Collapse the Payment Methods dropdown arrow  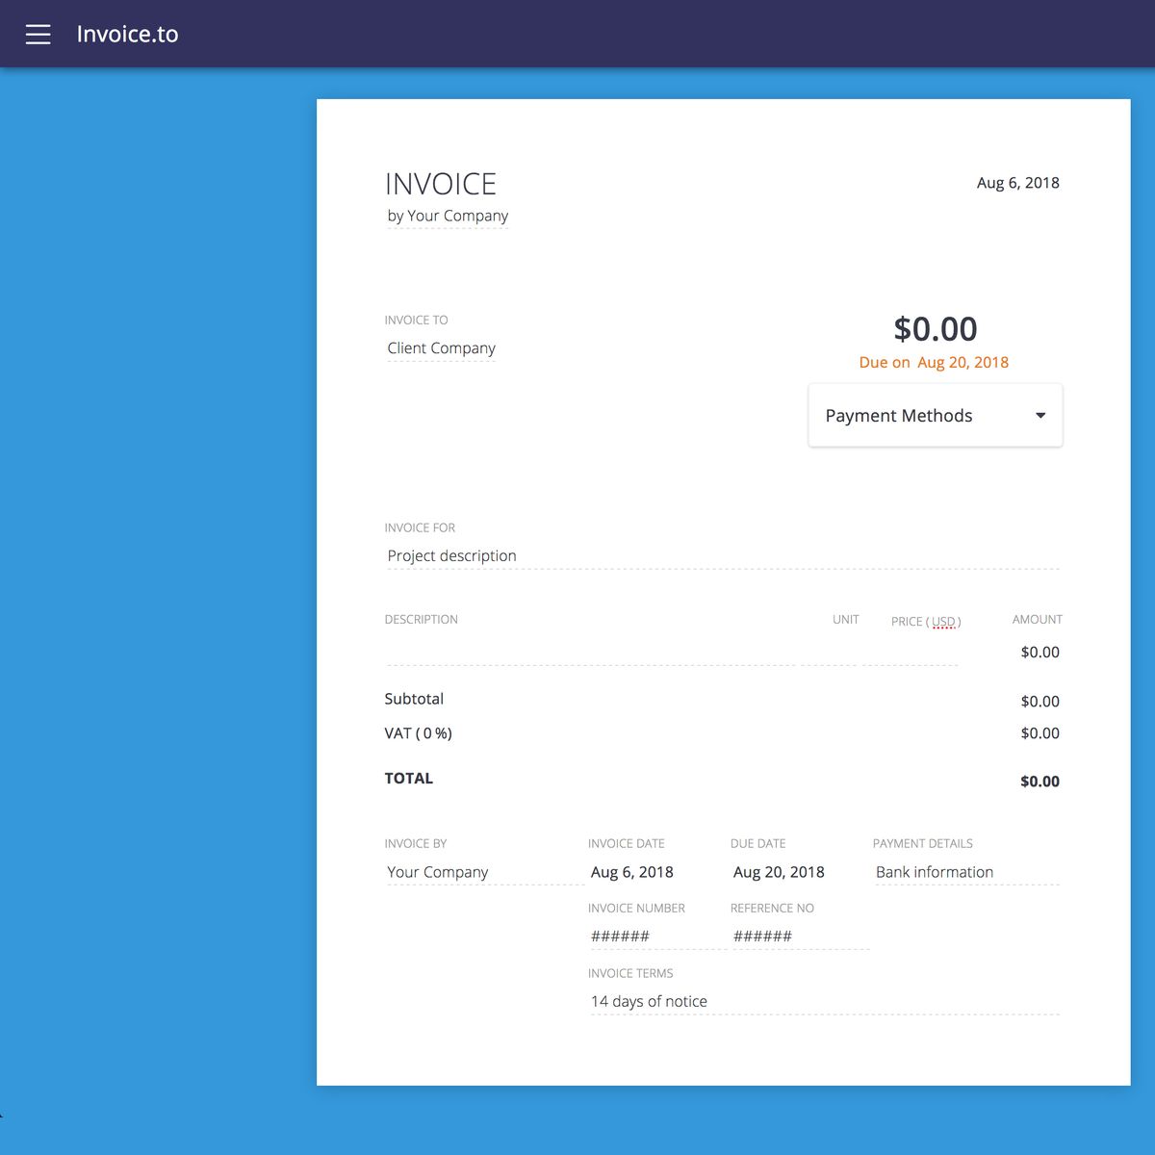click(1039, 415)
